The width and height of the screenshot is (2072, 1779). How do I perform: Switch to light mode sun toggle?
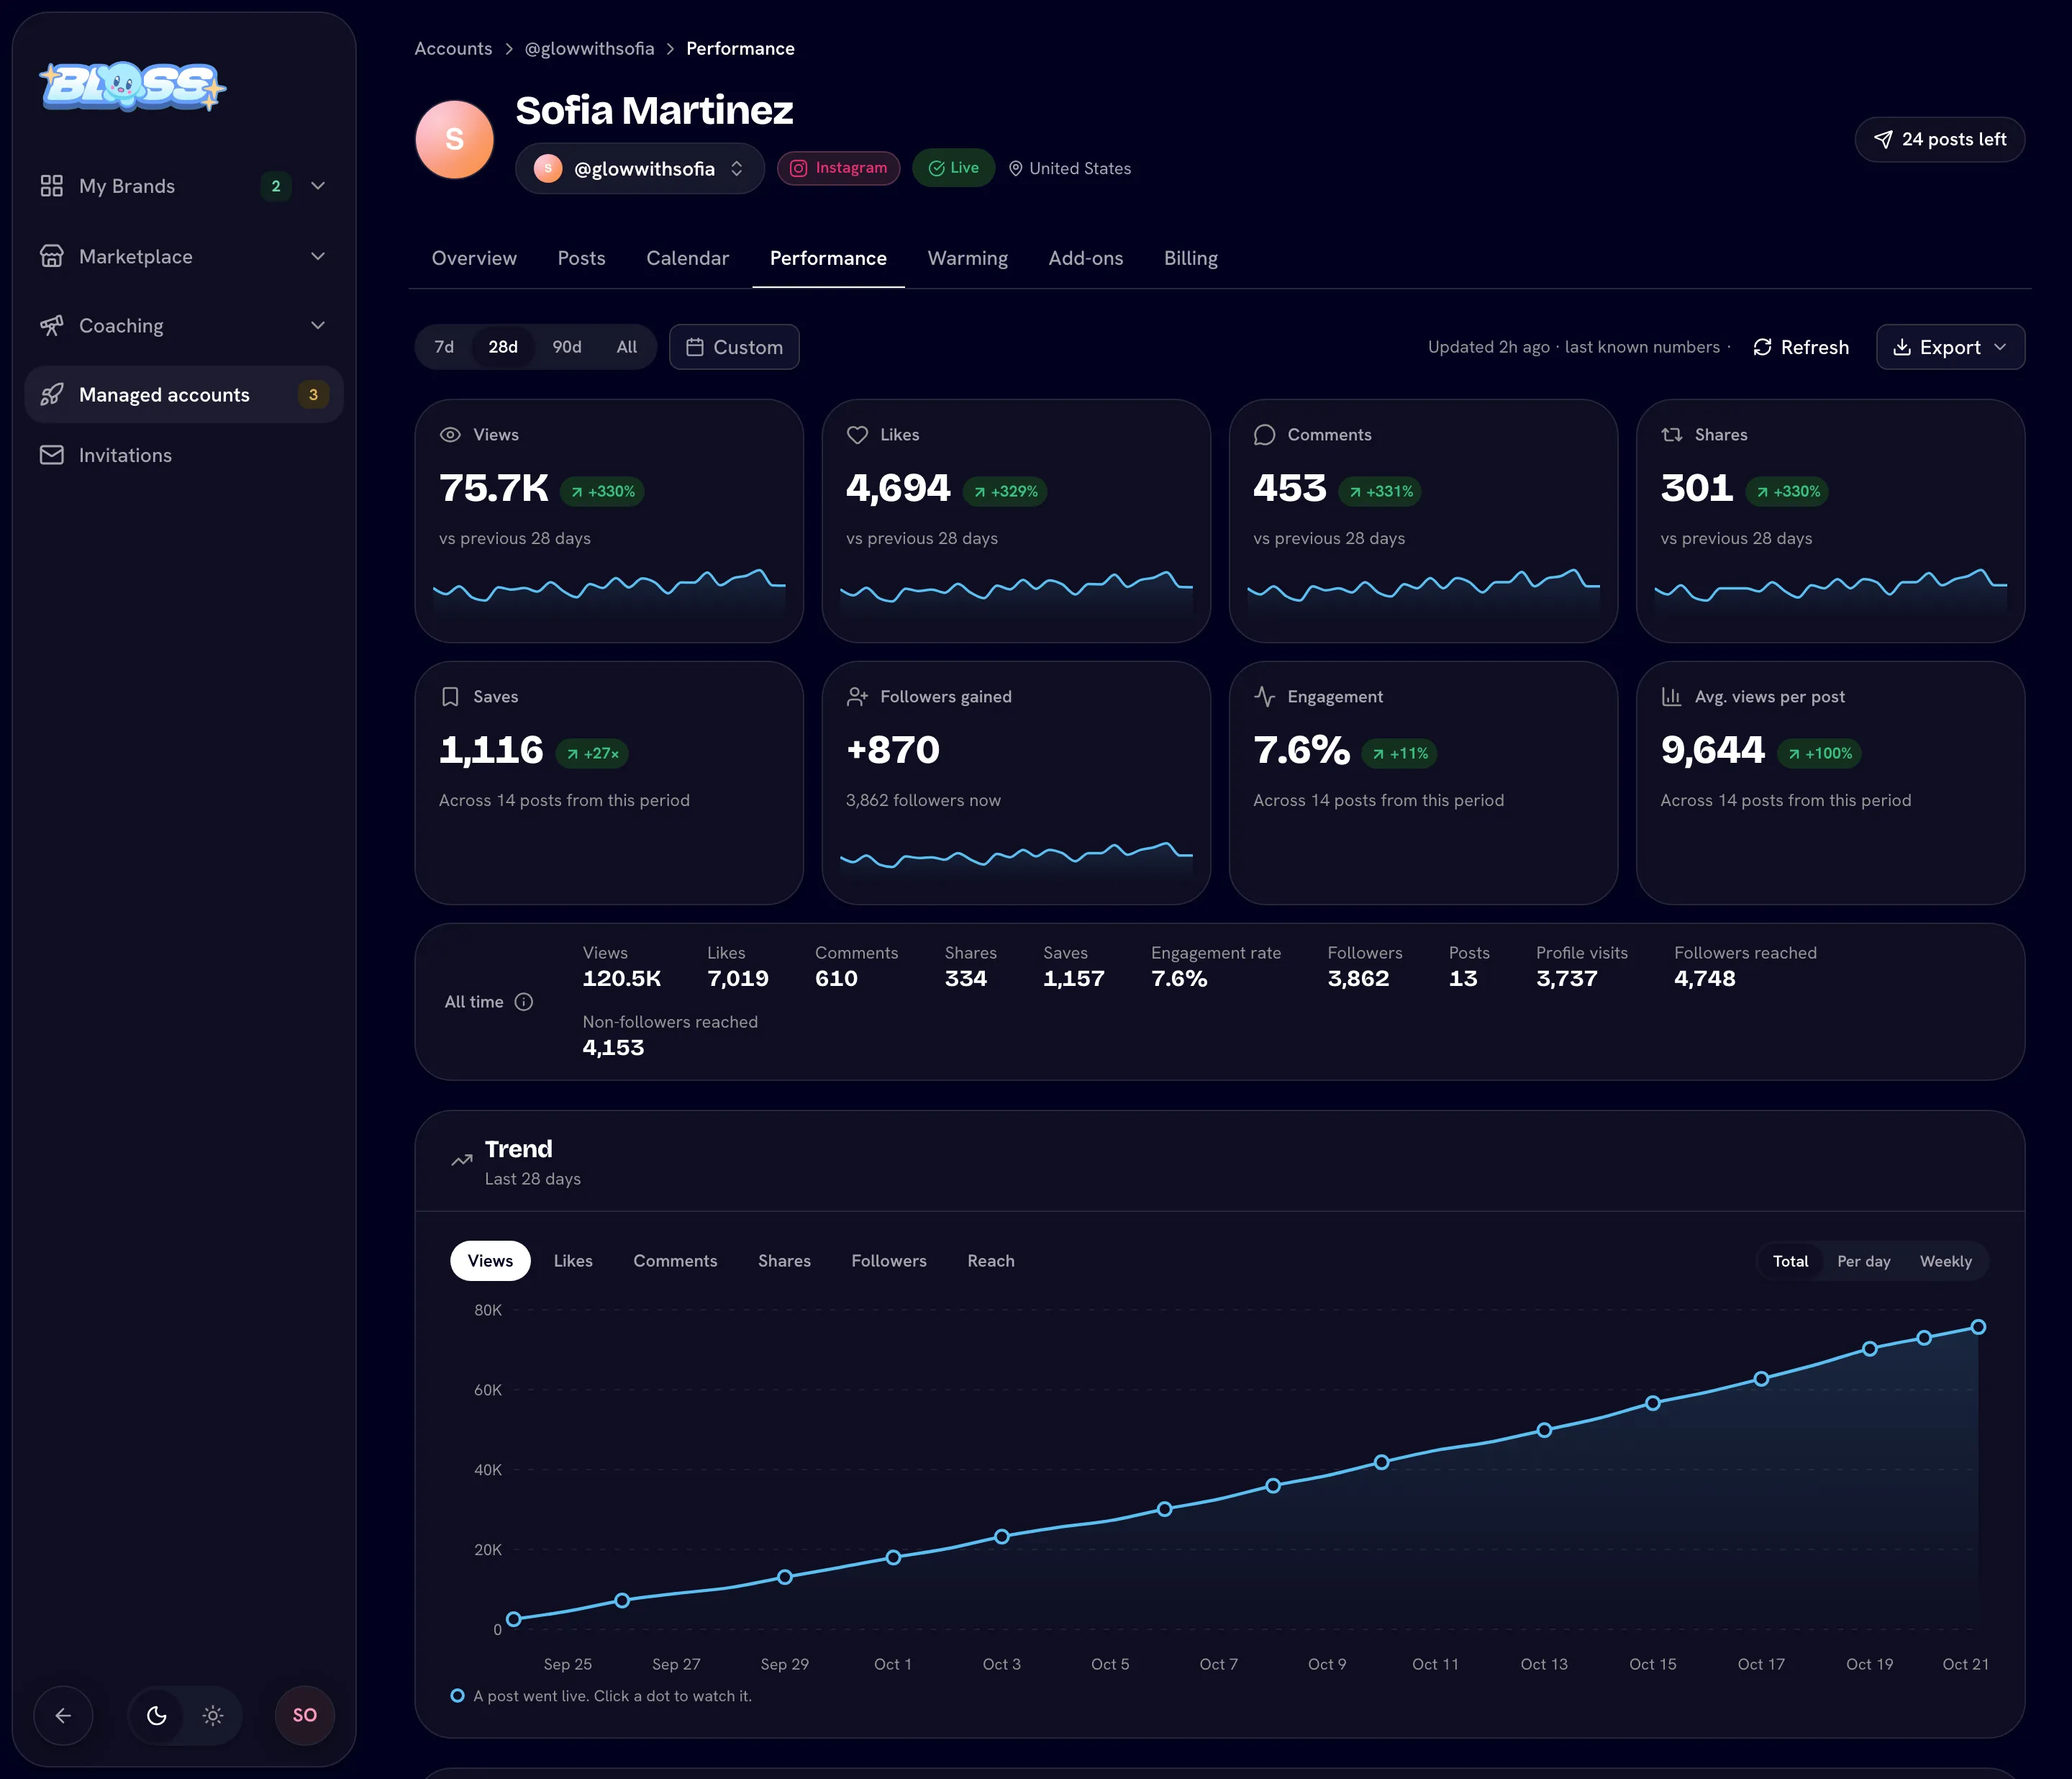(x=213, y=1715)
